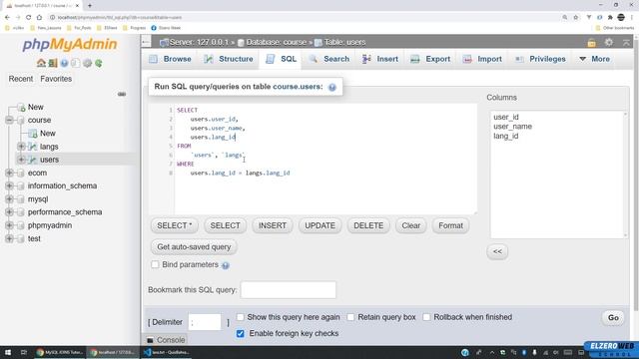Open the Insert tab

click(379, 59)
